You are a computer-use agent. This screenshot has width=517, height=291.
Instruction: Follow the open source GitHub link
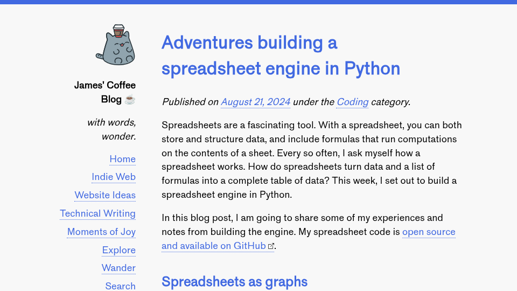tap(429, 232)
